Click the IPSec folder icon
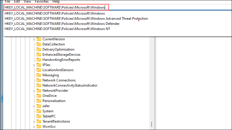 [x=39, y=65]
